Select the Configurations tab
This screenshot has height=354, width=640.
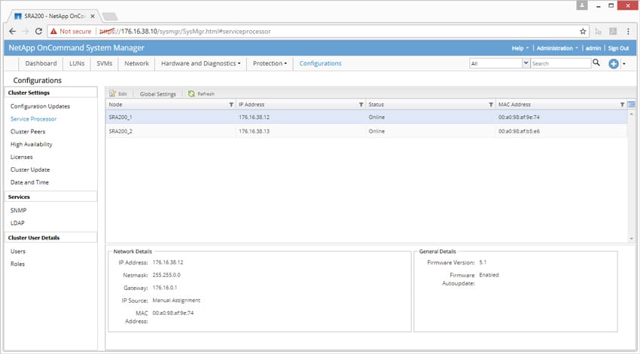tap(321, 63)
